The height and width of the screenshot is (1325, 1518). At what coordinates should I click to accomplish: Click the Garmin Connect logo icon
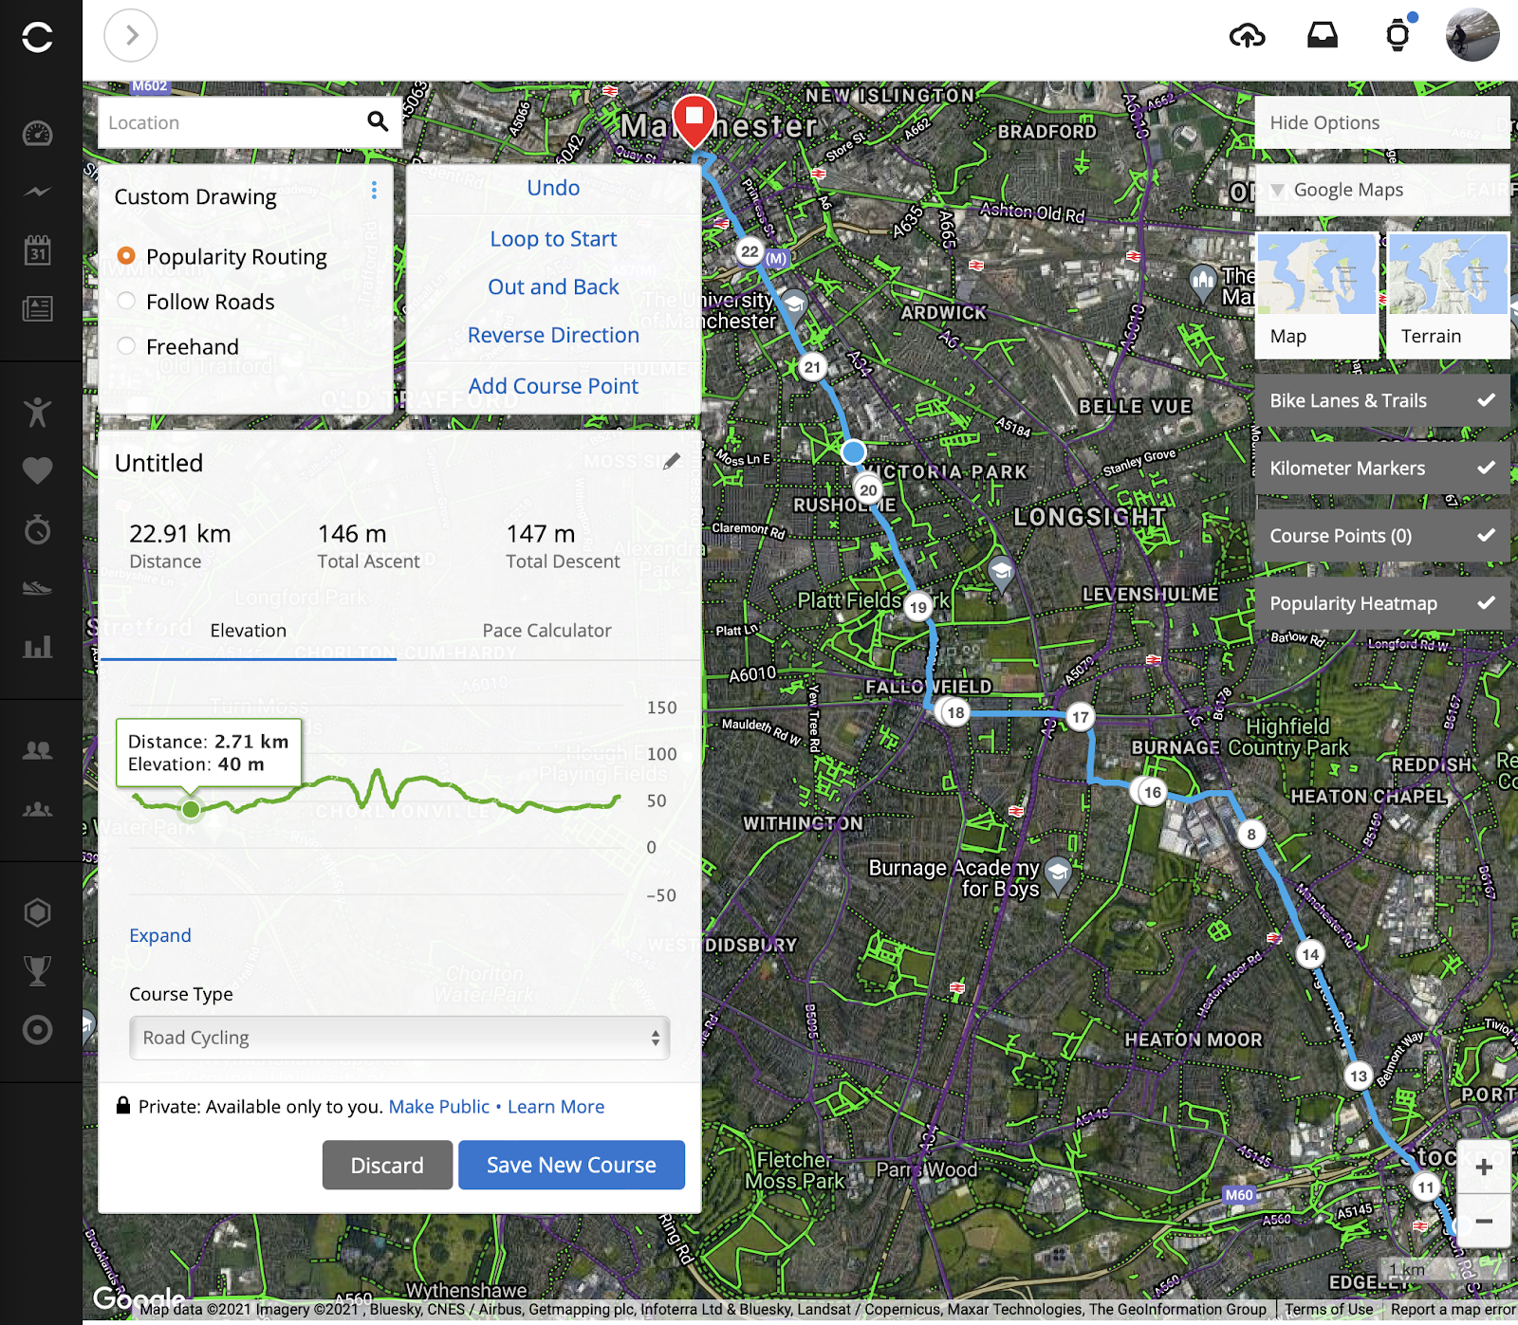37,37
